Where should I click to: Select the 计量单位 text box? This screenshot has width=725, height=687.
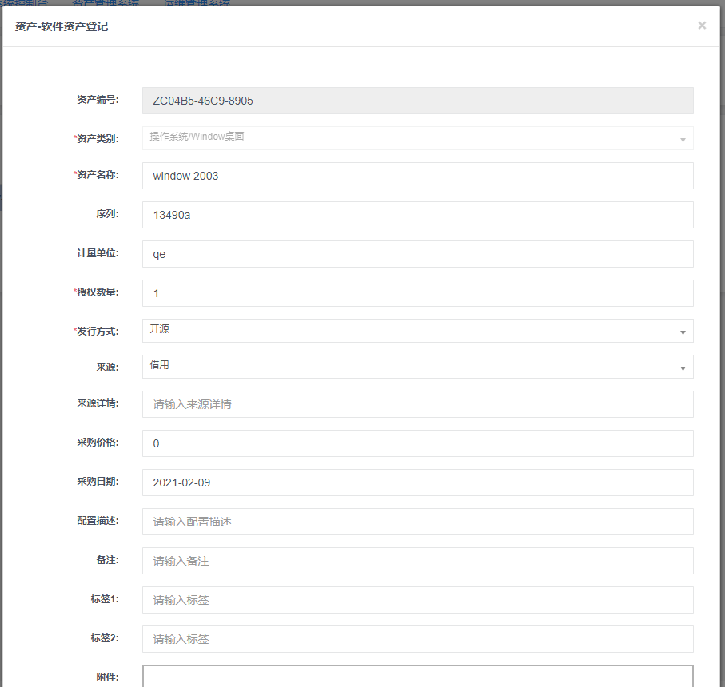[x=417, y=254]
